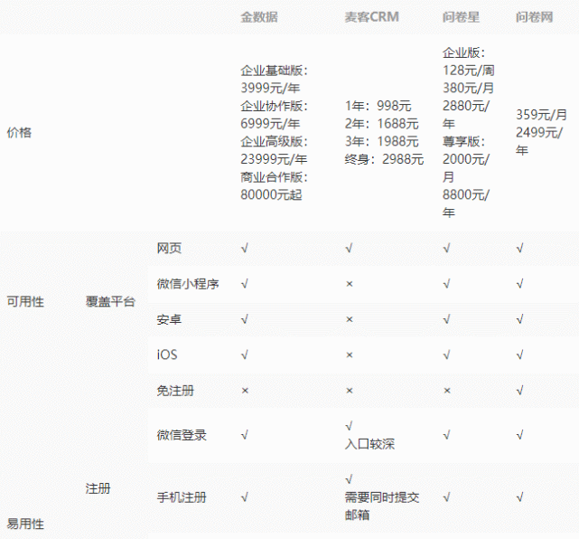This screenshot has height=539, width=579.
Task: Click the 1年: 998元 price
Action: tap(378, 106)
